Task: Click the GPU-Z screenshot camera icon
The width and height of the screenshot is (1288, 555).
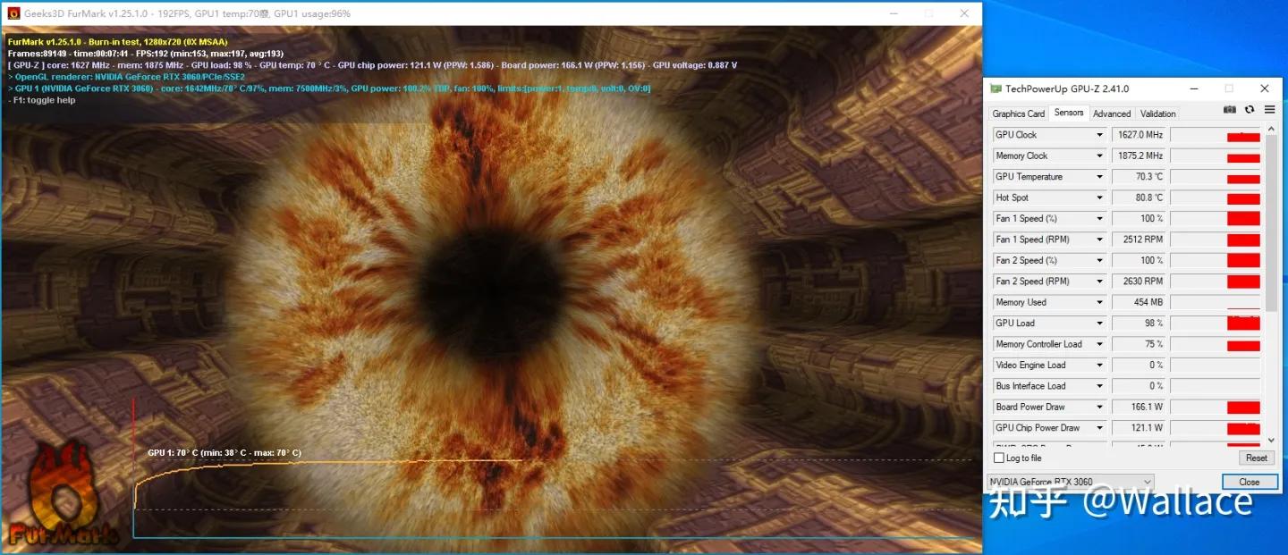Action: 1230,110
